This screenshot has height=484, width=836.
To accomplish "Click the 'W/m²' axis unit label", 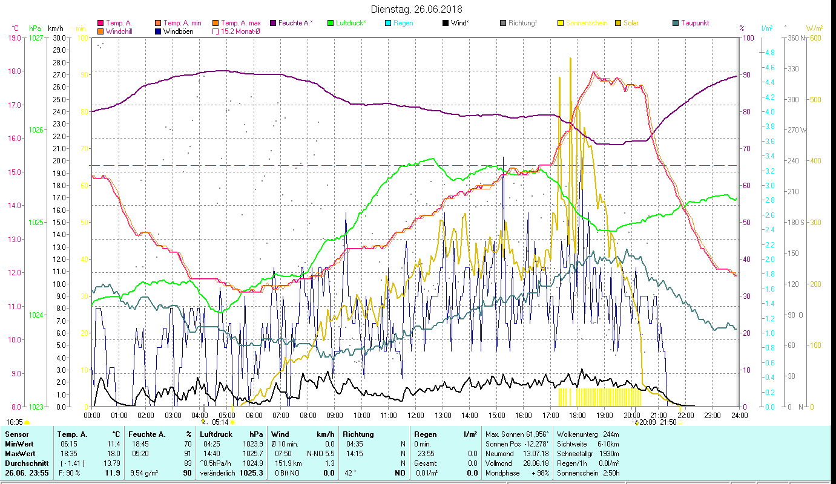I will pyautogui.click(x=814, y=28).
